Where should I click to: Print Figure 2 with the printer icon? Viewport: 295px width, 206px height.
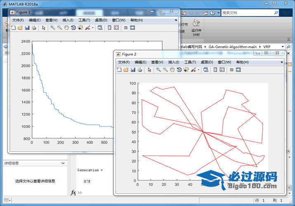pos(140,70)
